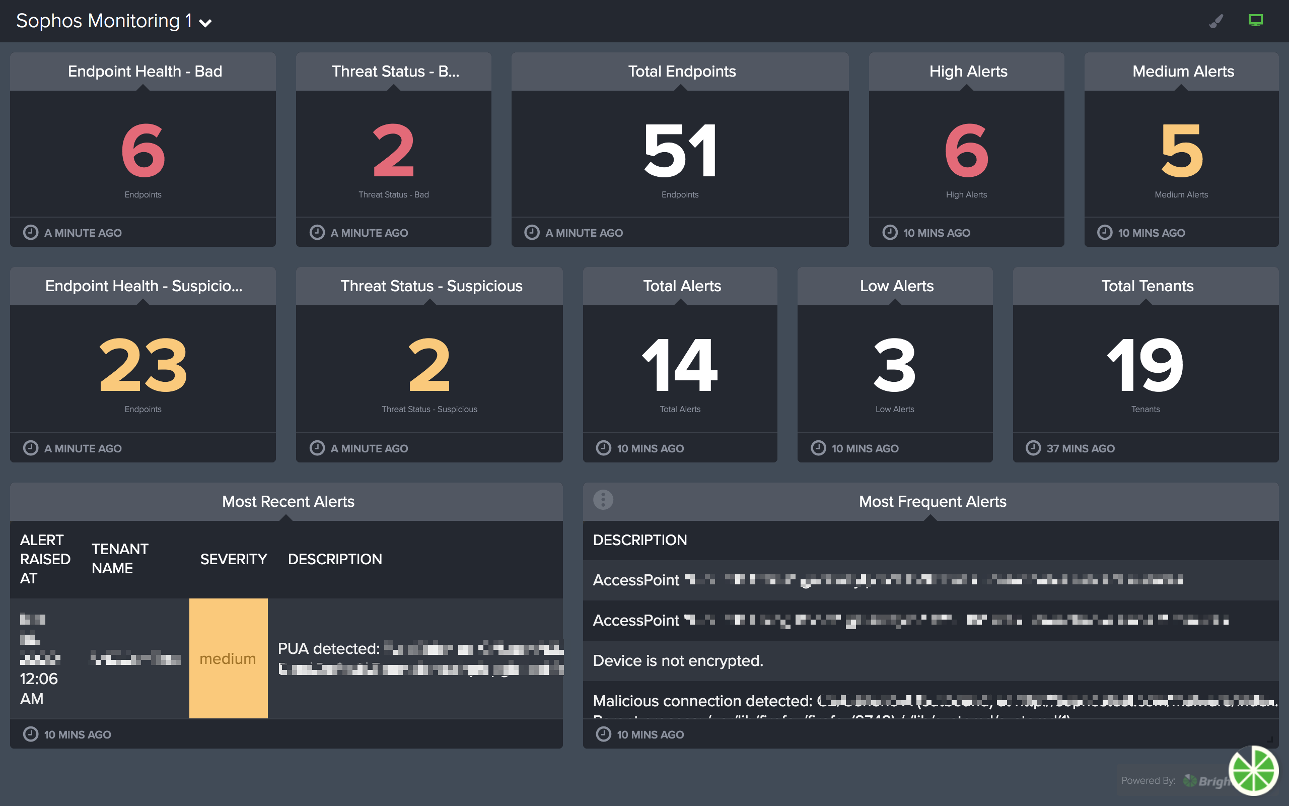Click clock icon in Low Alerts widget
This screenshot has width=1289, height=806.
pyautogui.click(x=818, y=448)
